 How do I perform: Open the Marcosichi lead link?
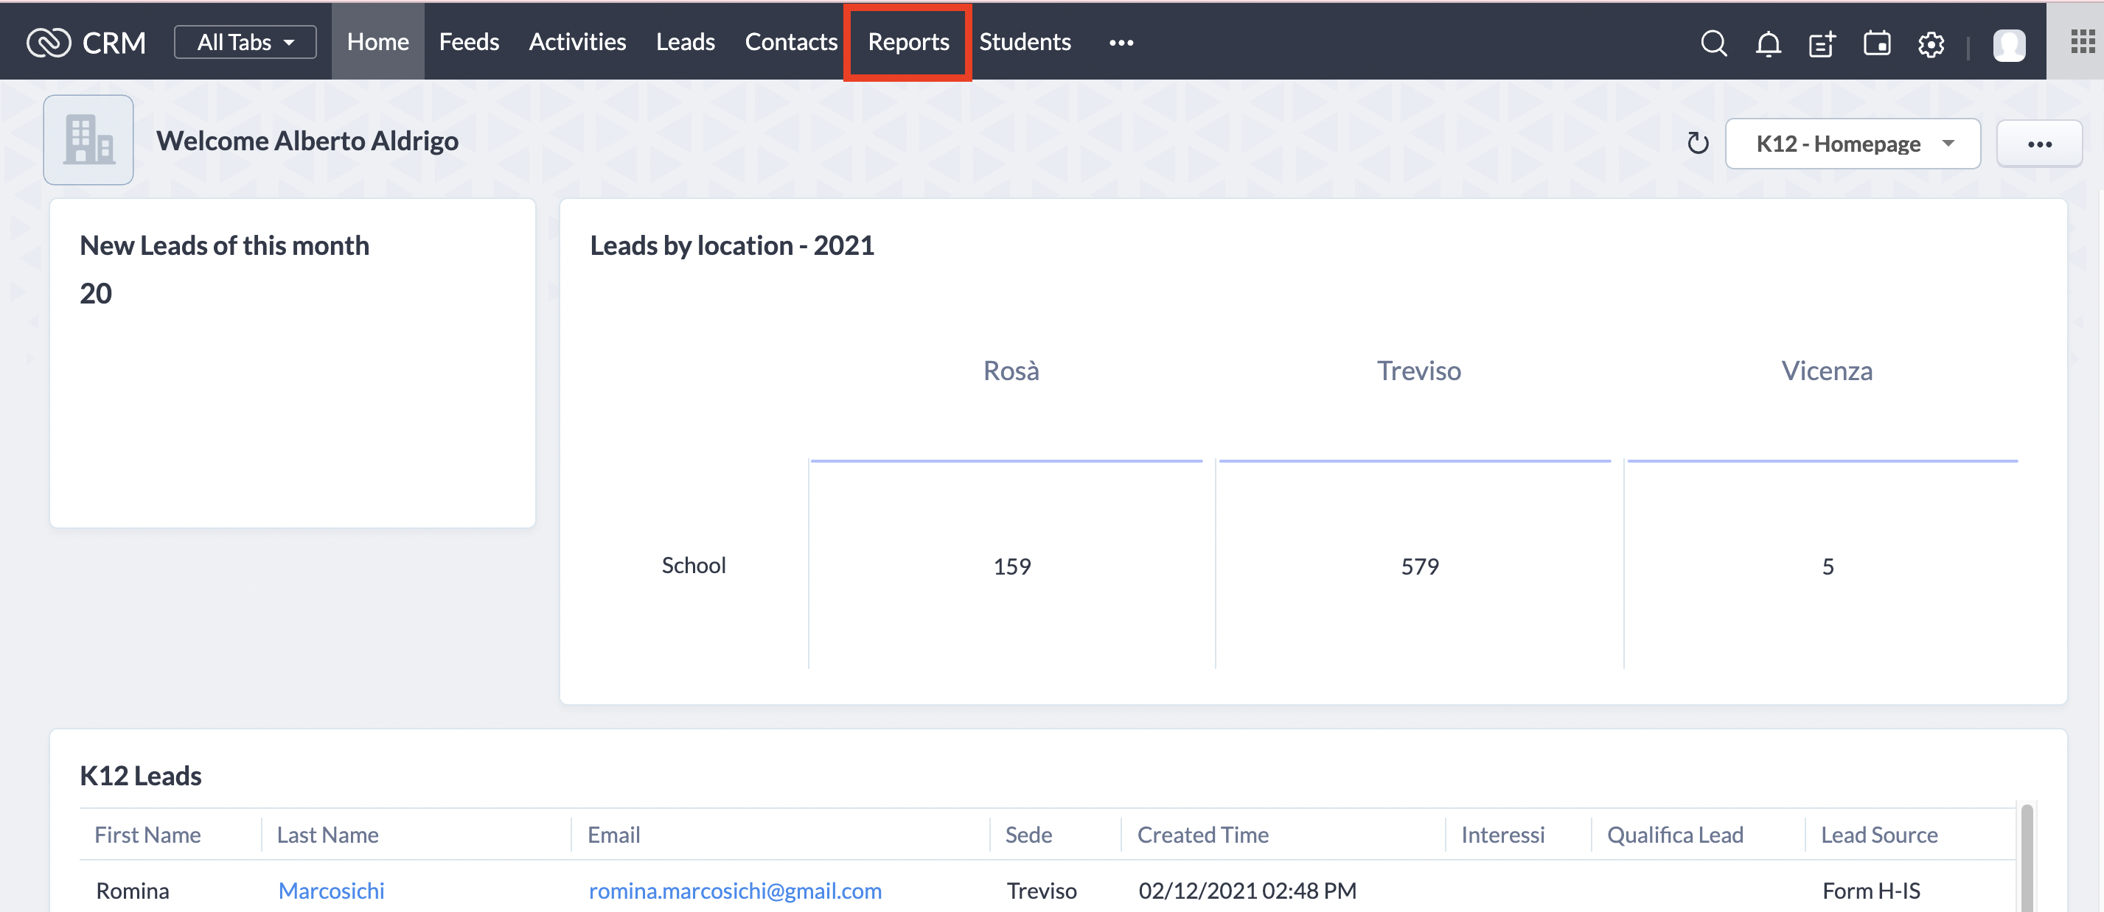click(331, 890)
